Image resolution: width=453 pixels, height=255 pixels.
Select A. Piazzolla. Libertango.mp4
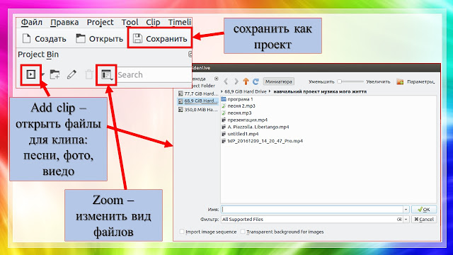click(x=255, y=127)
